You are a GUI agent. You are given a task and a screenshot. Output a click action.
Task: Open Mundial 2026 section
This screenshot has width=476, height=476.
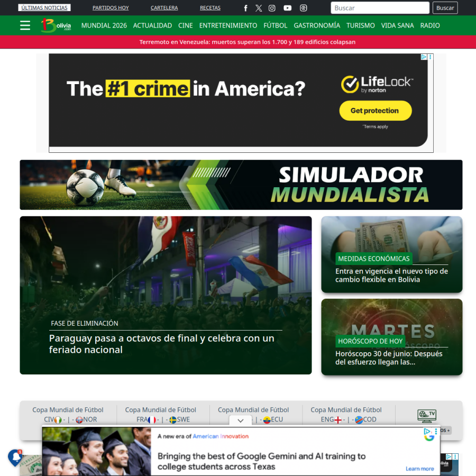[104, 25]
